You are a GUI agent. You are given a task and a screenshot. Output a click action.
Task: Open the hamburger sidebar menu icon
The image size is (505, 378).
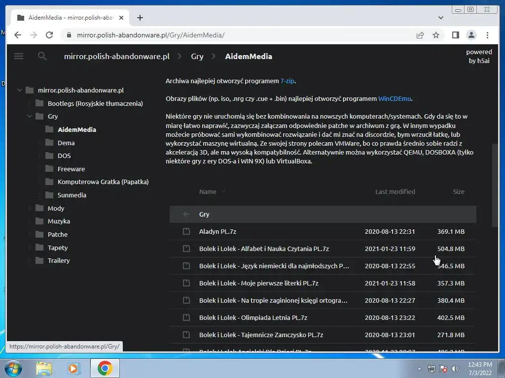(19, 56)
